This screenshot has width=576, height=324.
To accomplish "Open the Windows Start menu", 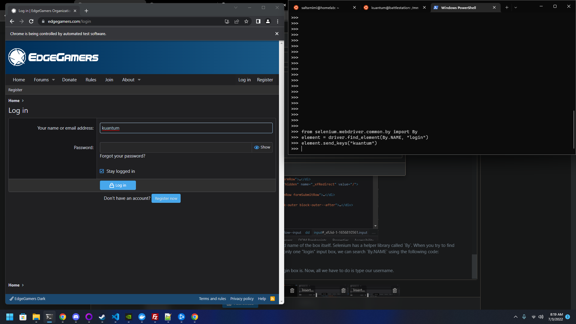I will click(x=10, y=317).
